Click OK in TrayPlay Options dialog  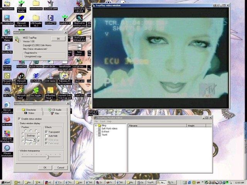point(45,168)
